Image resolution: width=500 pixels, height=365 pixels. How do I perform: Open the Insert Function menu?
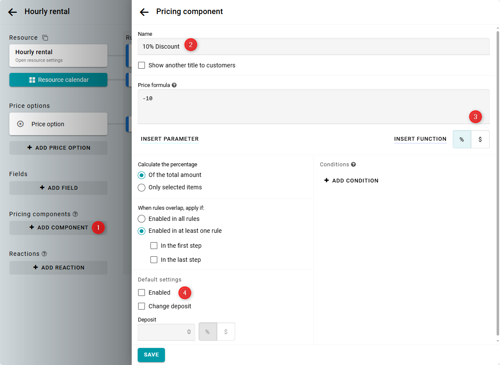pyautogui.click(x=420, y=139)
